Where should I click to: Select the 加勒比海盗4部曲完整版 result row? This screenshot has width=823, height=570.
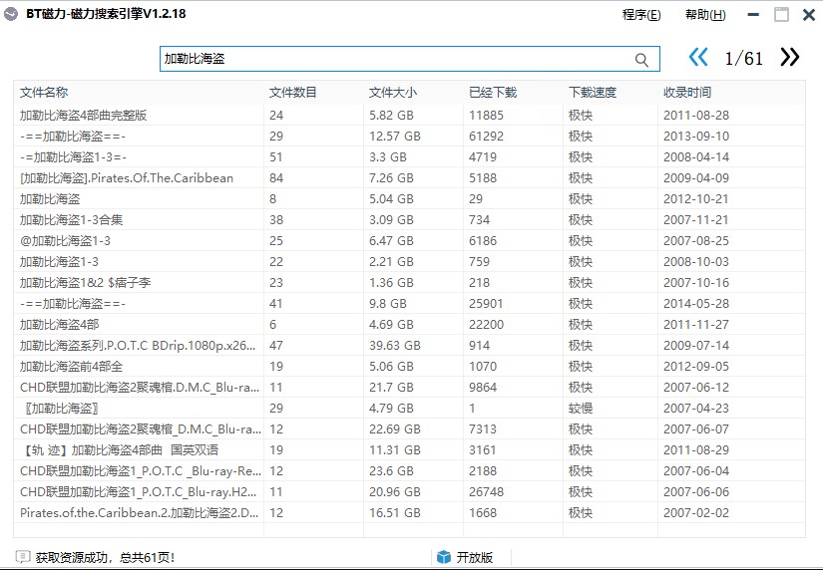[84, 116]
